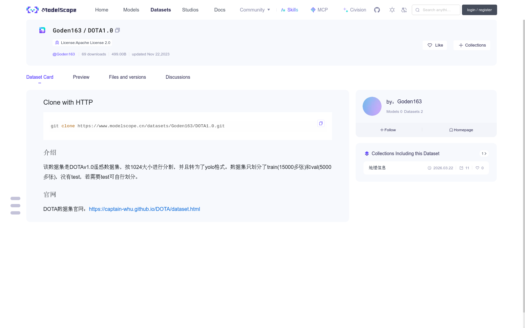Screen dimensions: 525x328
Task: Like this dataset
Action: 435,45
